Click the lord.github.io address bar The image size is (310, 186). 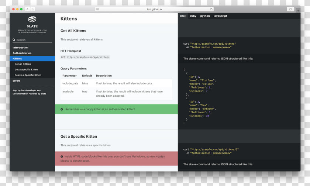pos(154,9)
